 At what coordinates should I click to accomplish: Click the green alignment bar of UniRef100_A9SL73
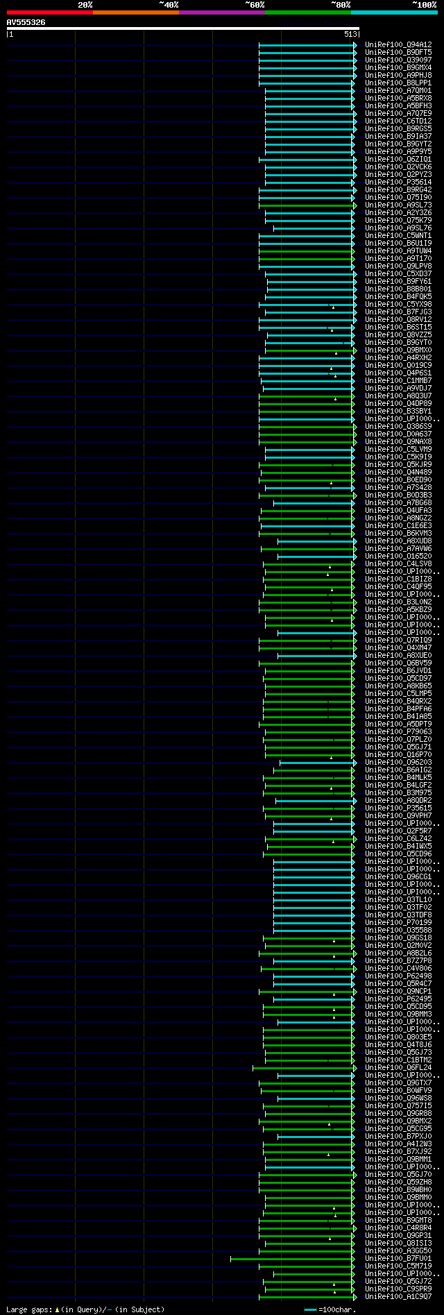click(x=307, y=205)
